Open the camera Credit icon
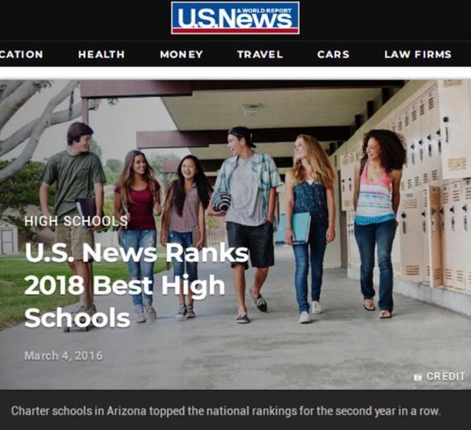This screenshot has width=471, height=430. [x=418, y=377]
